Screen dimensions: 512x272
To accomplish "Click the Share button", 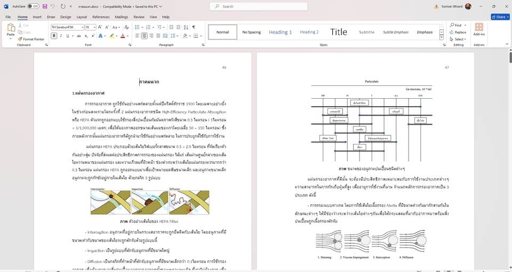I will tap(499, 17).
